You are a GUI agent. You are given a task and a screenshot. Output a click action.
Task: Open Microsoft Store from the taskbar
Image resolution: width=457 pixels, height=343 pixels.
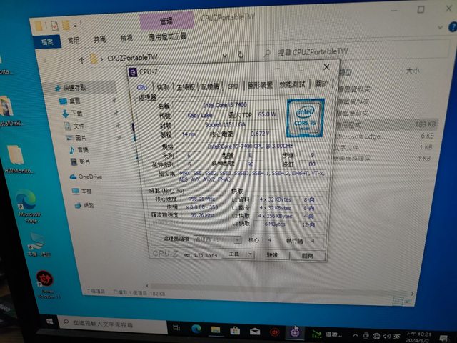[235, 330]
